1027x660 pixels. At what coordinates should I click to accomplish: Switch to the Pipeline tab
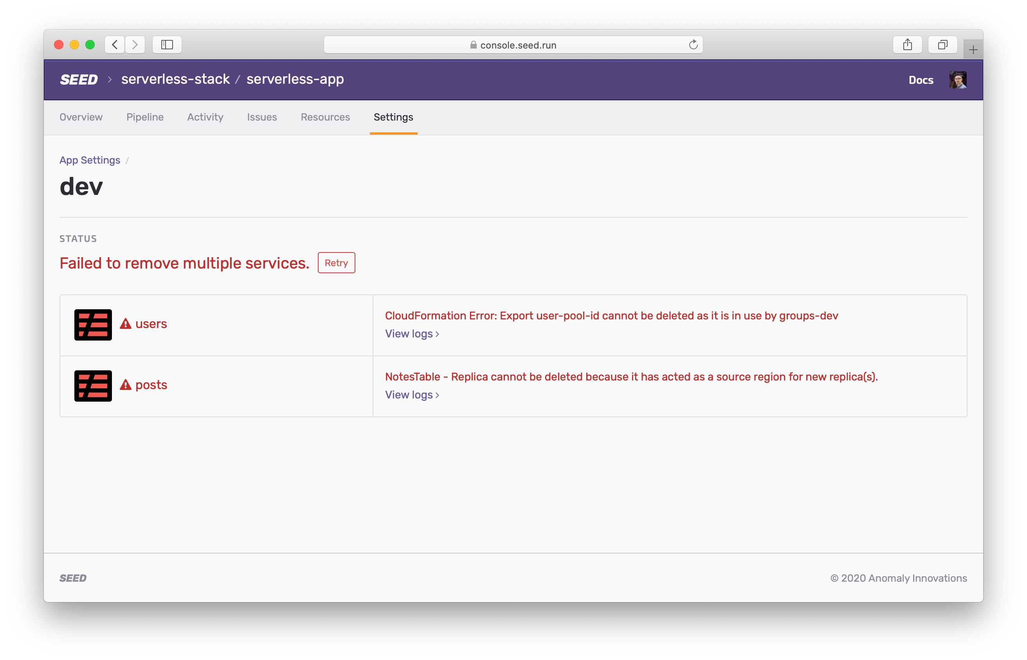[145, 117]
